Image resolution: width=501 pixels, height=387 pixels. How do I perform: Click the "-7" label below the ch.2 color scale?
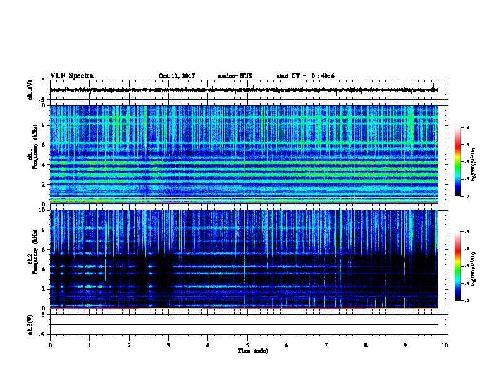pyautogui.click(x=466, y=300)
